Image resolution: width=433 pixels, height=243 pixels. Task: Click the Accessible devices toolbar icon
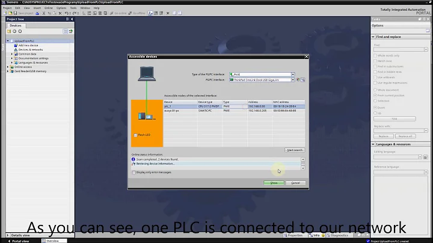click(x=150, y=13)
